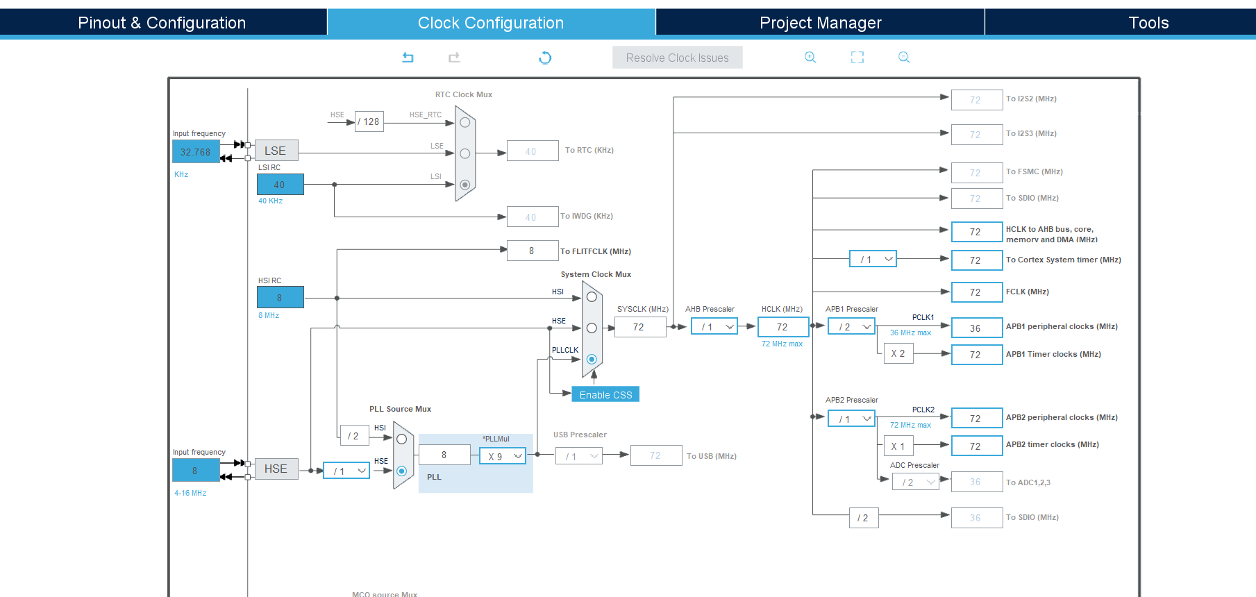The width and height of the screenshot is (1256, 597).
Task: Open Cortex System timer /1 dropdown
Action: [873, 259]
